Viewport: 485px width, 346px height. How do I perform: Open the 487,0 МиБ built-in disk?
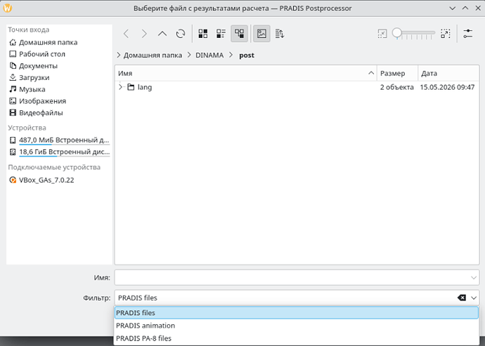coord(59,140)
